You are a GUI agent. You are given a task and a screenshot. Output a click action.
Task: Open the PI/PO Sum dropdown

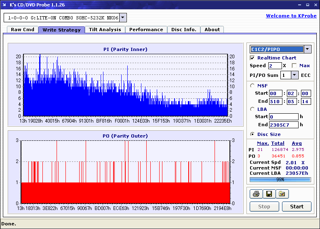click(294, 75)
